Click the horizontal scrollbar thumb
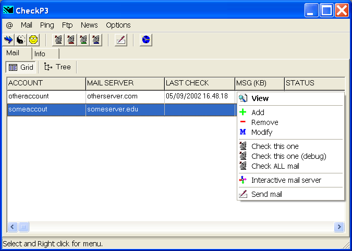The width and height of the screenshot is (352, 251). 23,227
